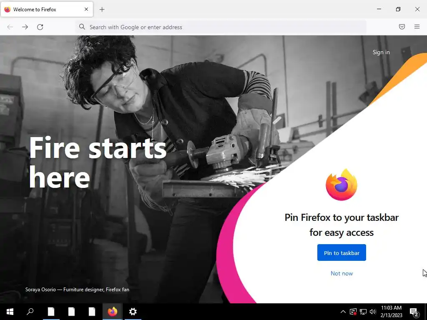Open the Firefox application menu

tap(417, 27)
